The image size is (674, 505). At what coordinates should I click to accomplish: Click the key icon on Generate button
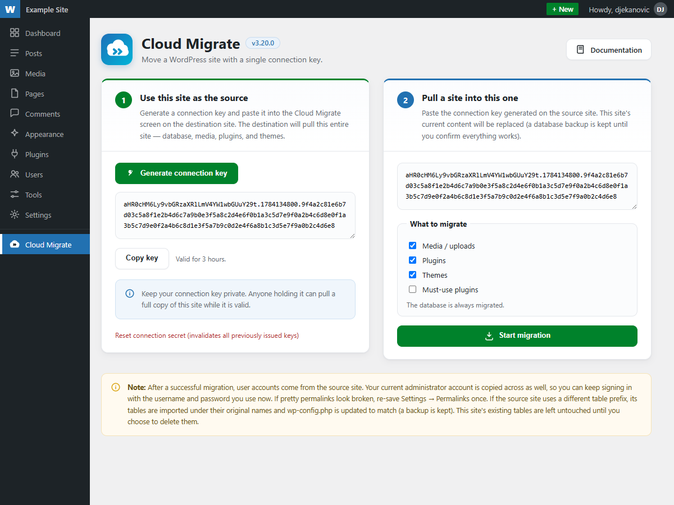pos(130,173)
